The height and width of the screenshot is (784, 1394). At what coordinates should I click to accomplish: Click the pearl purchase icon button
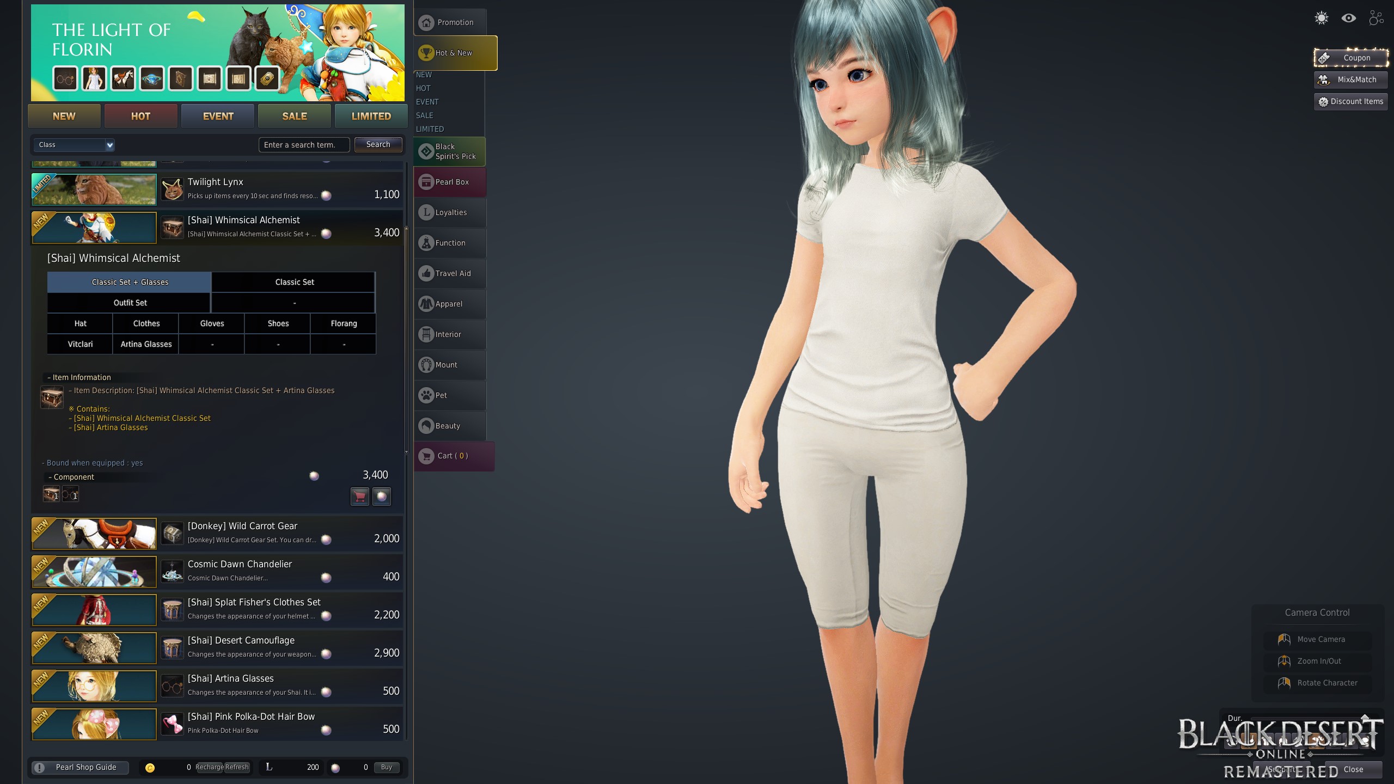click(381, 496)
